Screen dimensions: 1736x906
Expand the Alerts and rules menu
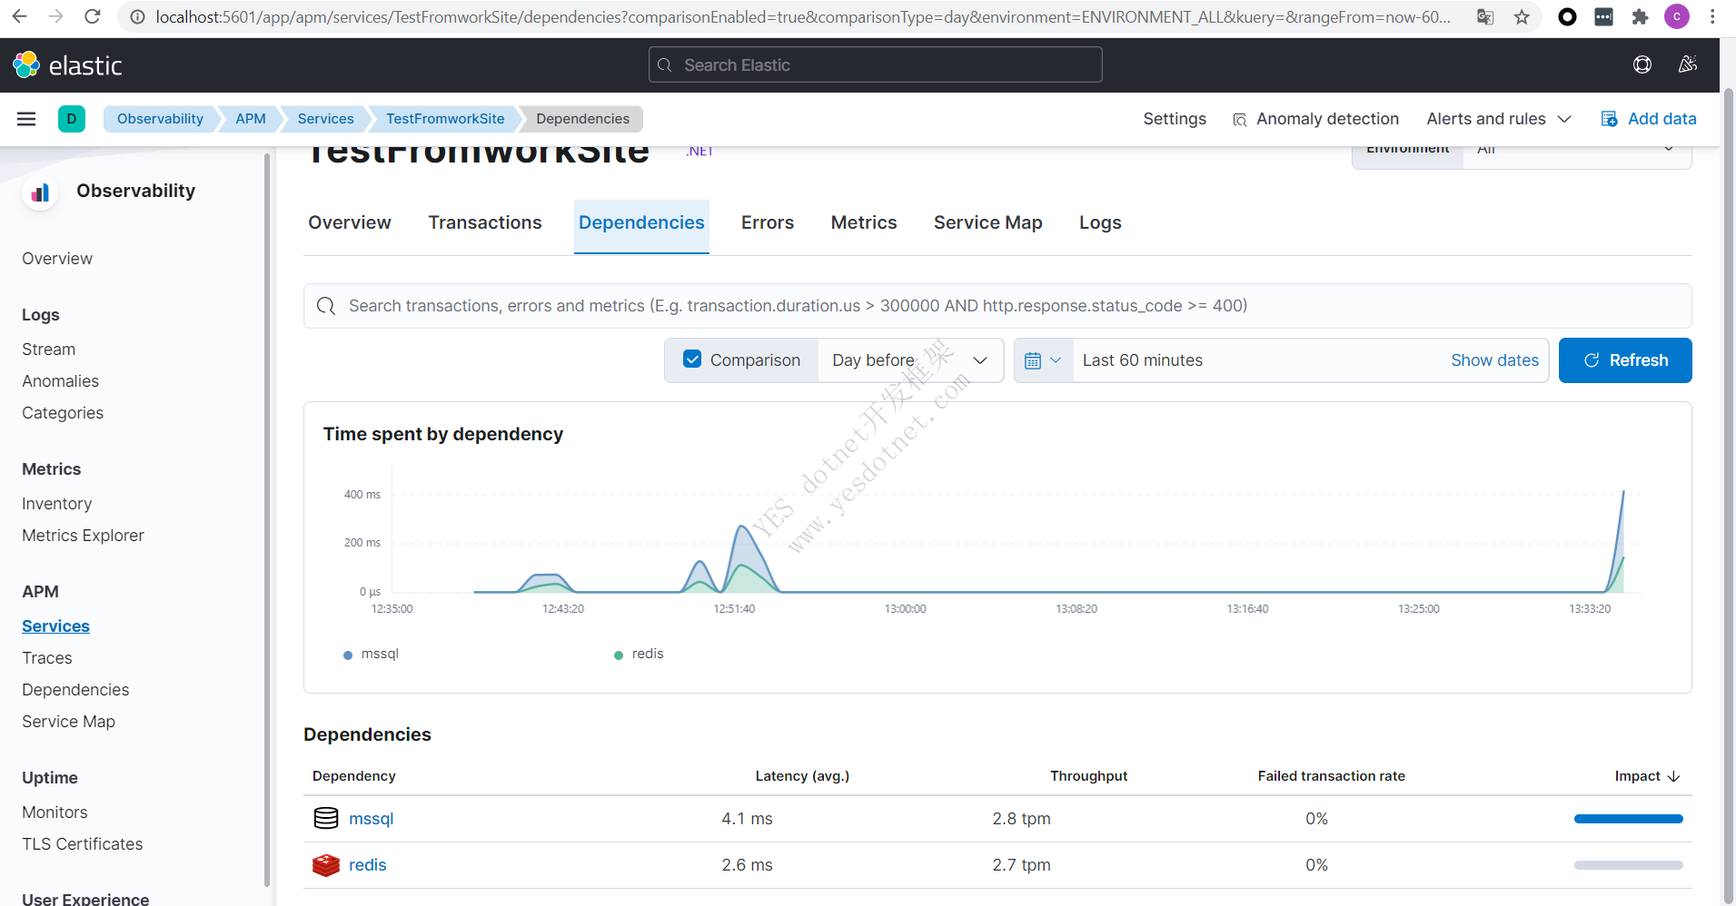[x=1499, y=119]
